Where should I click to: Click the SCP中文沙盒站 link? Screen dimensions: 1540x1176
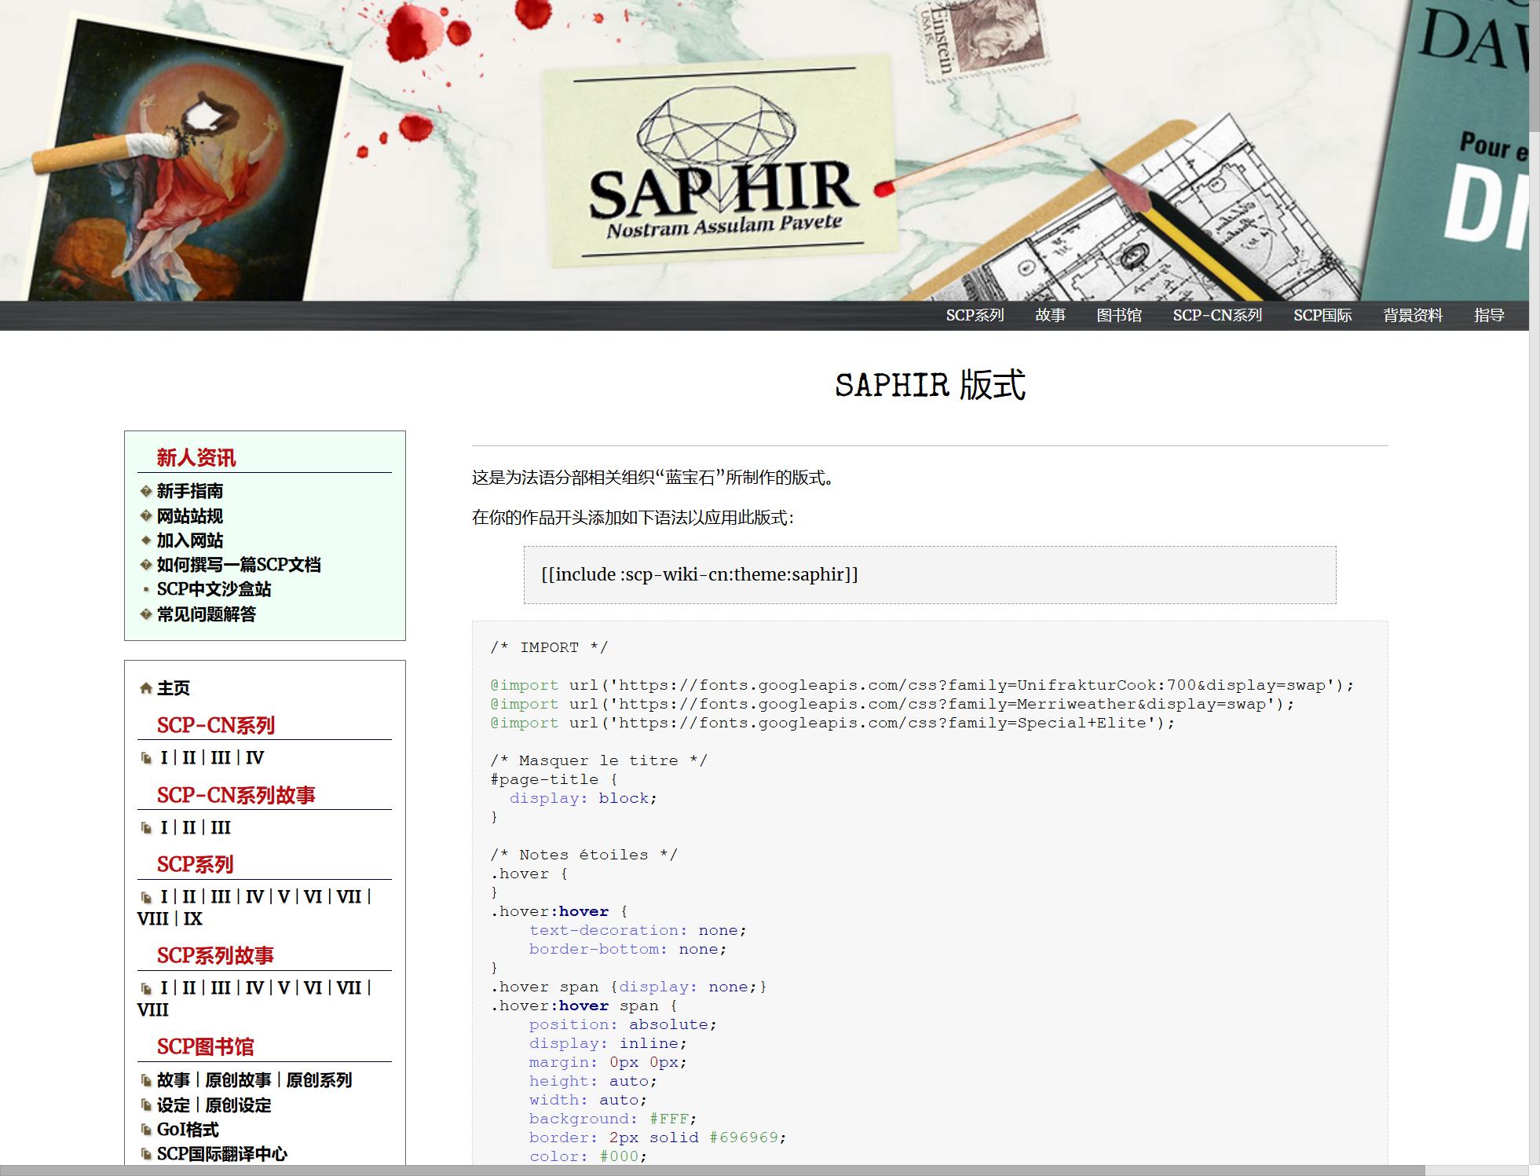pos(213,589)
